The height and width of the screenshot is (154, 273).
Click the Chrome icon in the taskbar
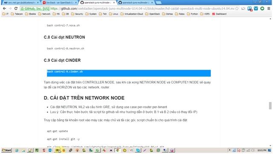(x=118, y=150)
